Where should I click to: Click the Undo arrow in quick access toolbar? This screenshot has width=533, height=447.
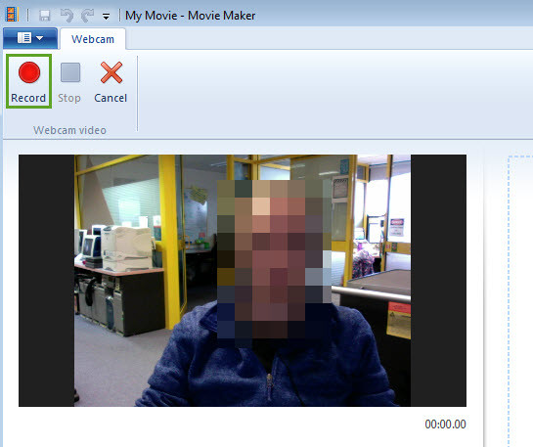[67, 16]
